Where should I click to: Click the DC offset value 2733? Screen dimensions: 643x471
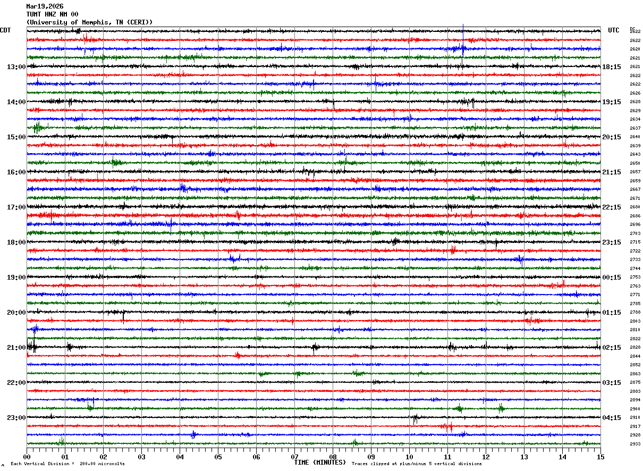[x=635, y=259]
